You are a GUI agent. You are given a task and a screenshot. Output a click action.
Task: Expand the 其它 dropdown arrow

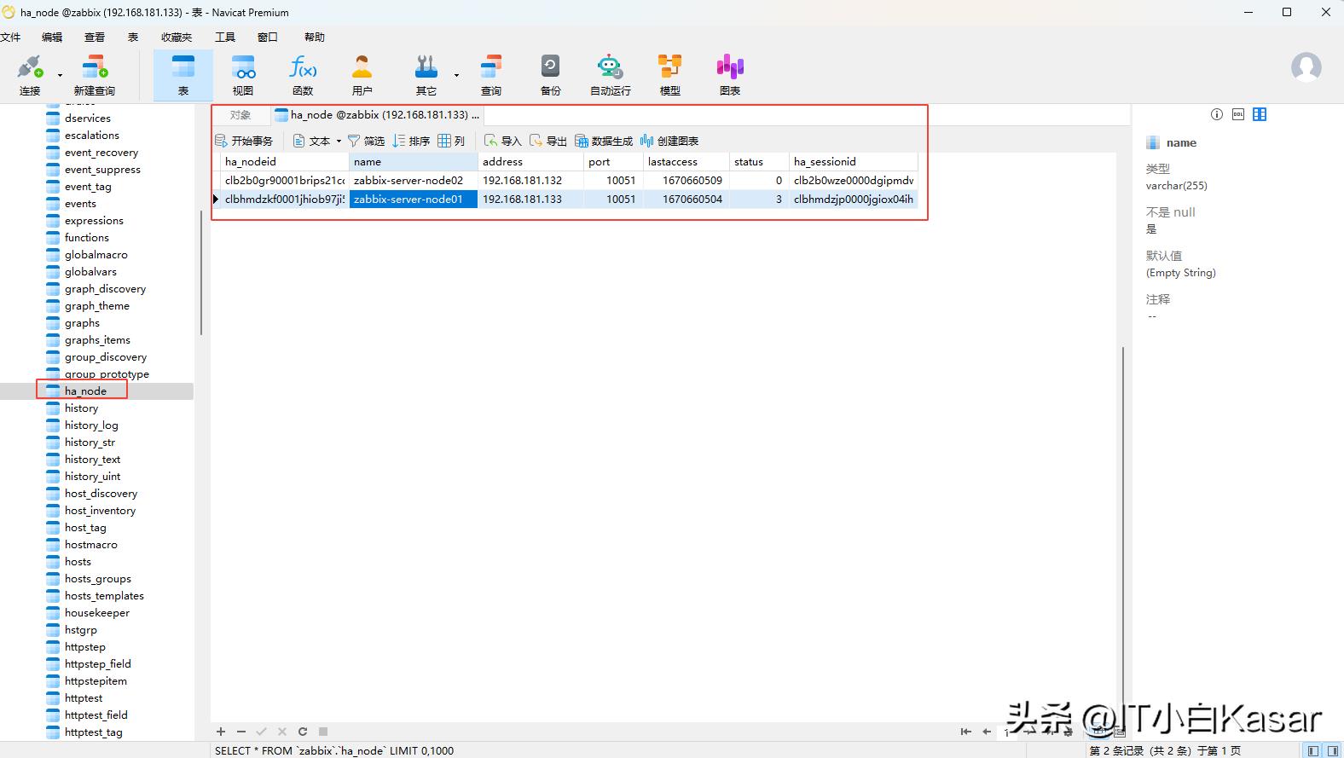point(456,75)
